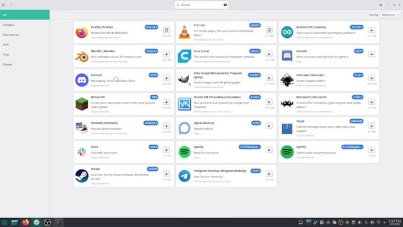Install spotify 'Music for everyone' Snap package
Image resolution: width=403 pixels, height=227 pixels.
(x=269, y=149)
